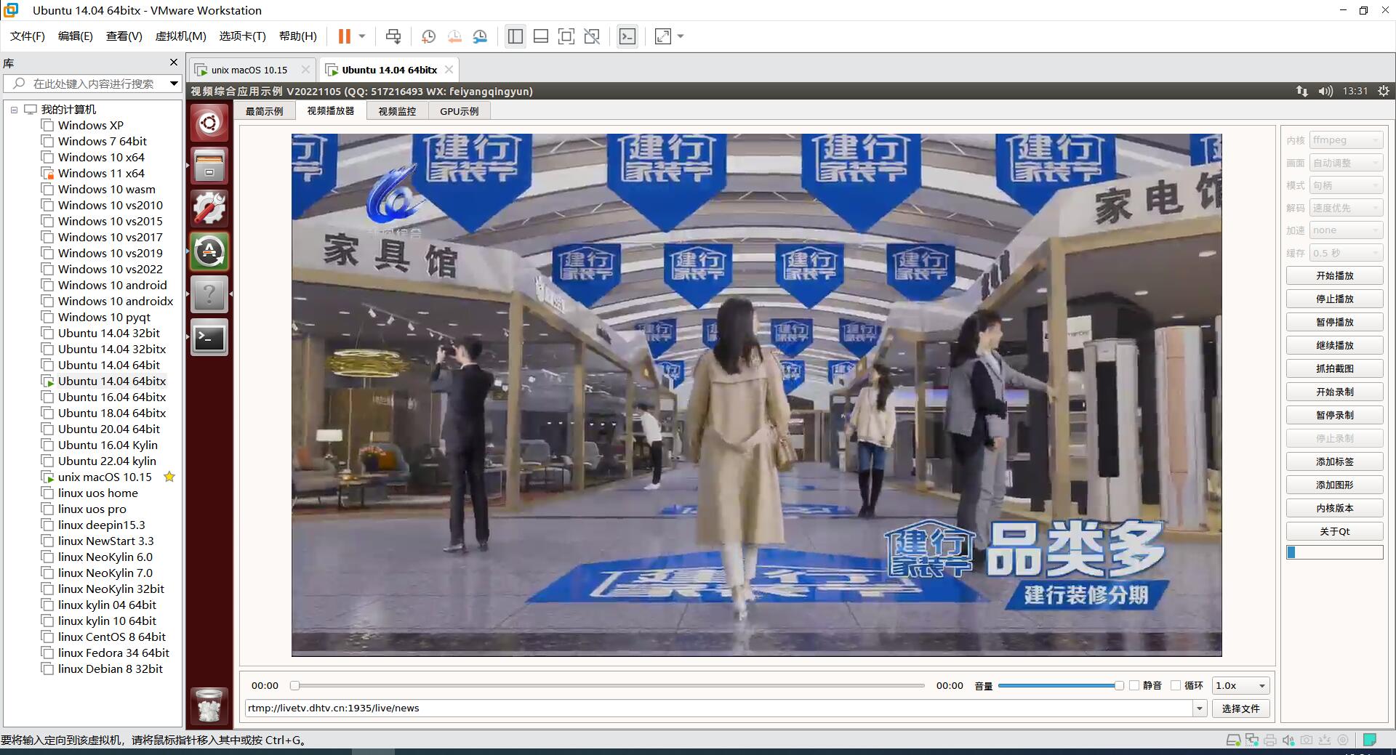Open the 虚拟机(M) menu
The width and height of the screenshot is (1396, 755).
coord(180,36)
